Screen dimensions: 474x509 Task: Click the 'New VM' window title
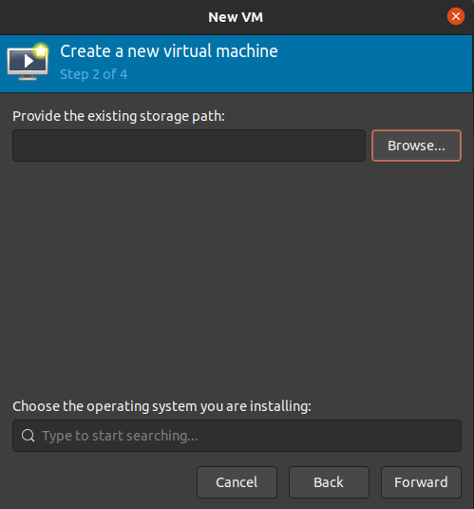click(x=236, y=17)
